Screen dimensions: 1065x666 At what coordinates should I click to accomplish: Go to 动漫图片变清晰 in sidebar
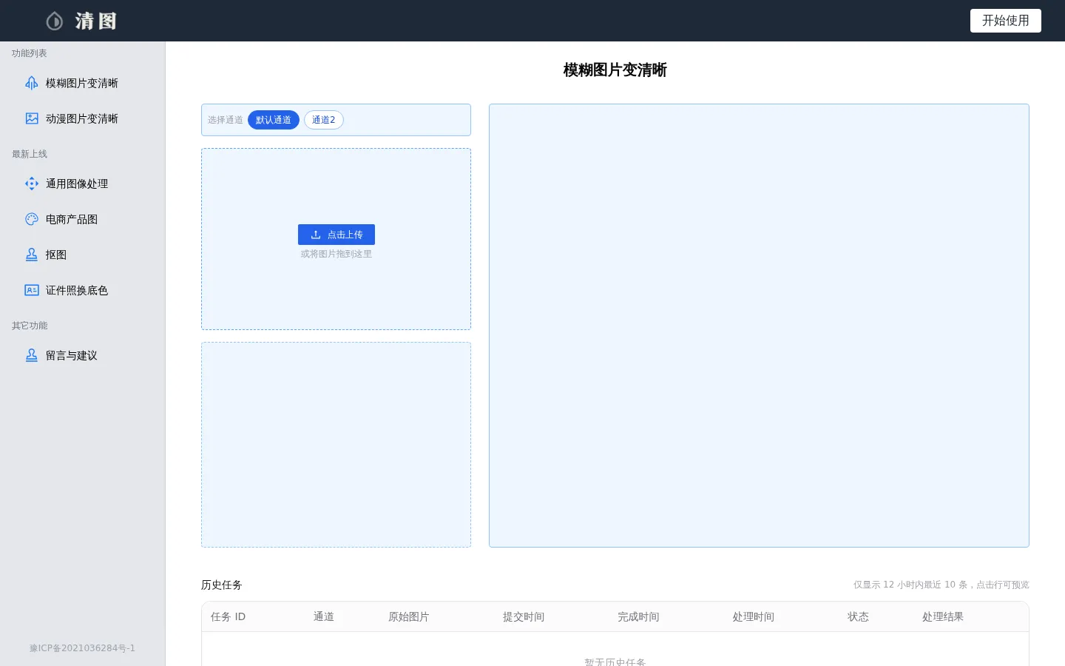(x=83, y=118)
